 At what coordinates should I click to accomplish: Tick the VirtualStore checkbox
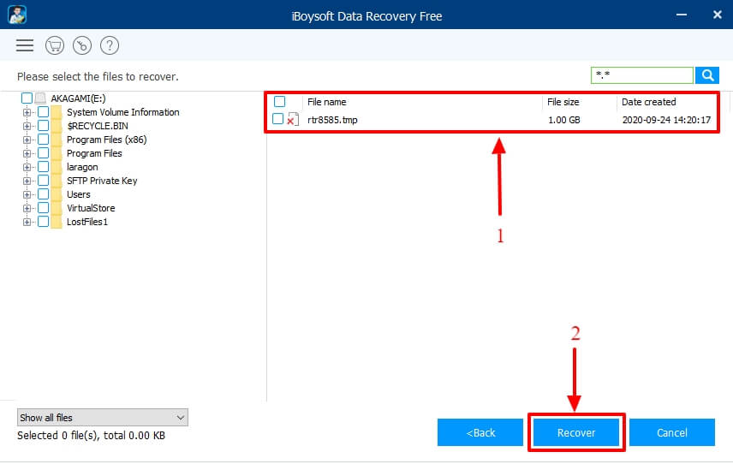(x=43, y=208)
